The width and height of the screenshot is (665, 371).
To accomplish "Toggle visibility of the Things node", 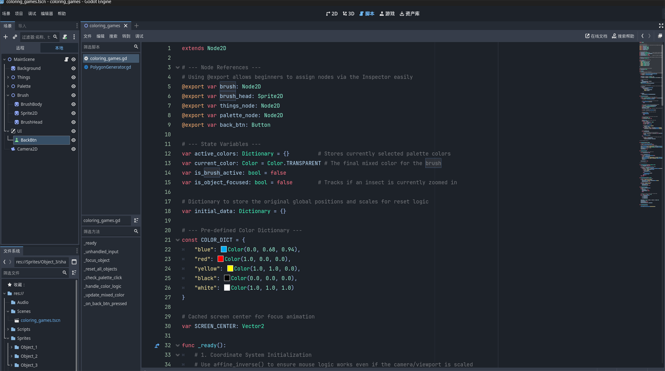I will pos(74,77).
